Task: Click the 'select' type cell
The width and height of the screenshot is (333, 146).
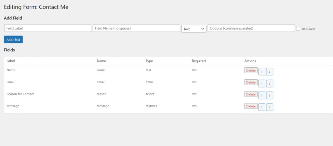Action: coord(150,94)
